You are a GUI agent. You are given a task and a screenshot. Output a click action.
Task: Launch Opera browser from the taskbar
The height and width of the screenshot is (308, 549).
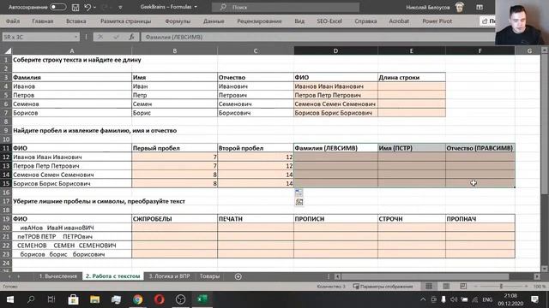[159, 299]
